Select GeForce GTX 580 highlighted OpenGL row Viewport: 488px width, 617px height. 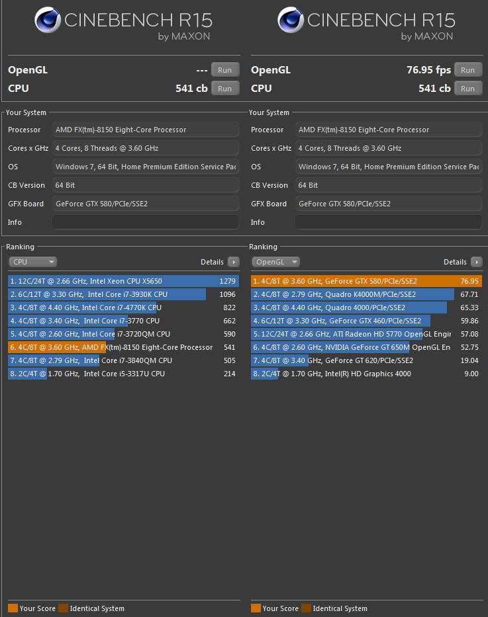click(366, 281)
